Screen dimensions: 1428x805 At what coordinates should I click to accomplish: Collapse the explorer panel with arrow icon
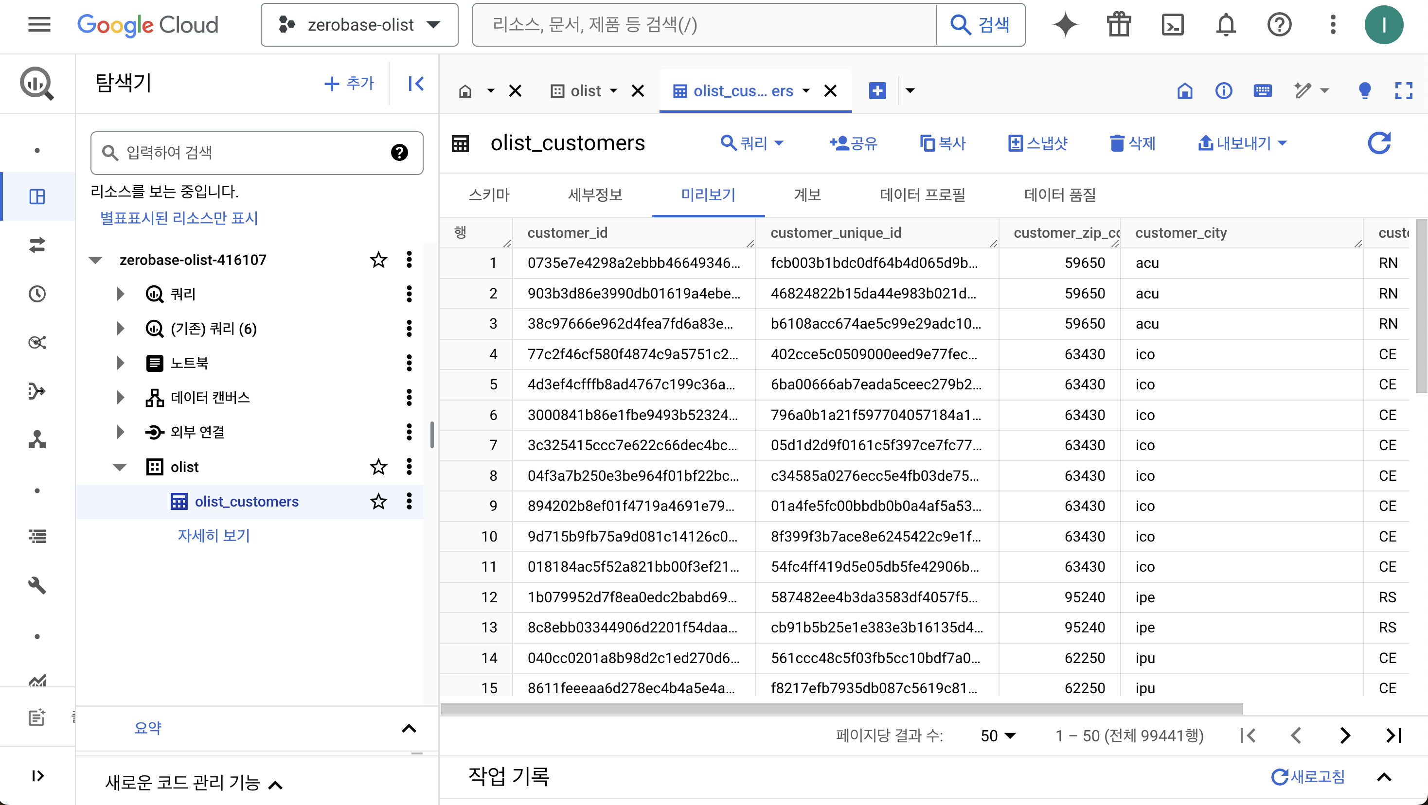coord(416,84)
